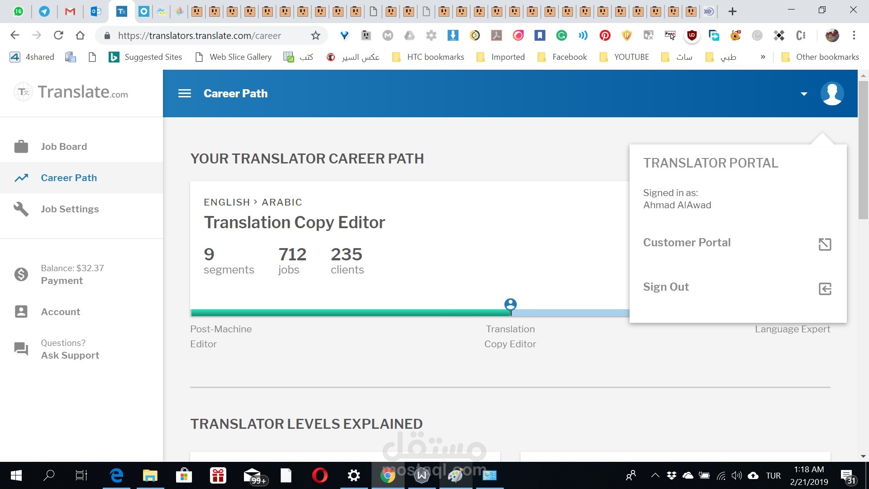Viewport: 869px width, 489px height.
Task: Expand Other bookmarks folder
Action: (820, 57)
